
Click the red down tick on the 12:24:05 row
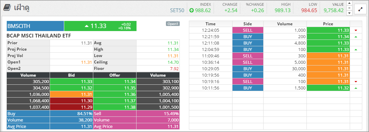(356, 30)
